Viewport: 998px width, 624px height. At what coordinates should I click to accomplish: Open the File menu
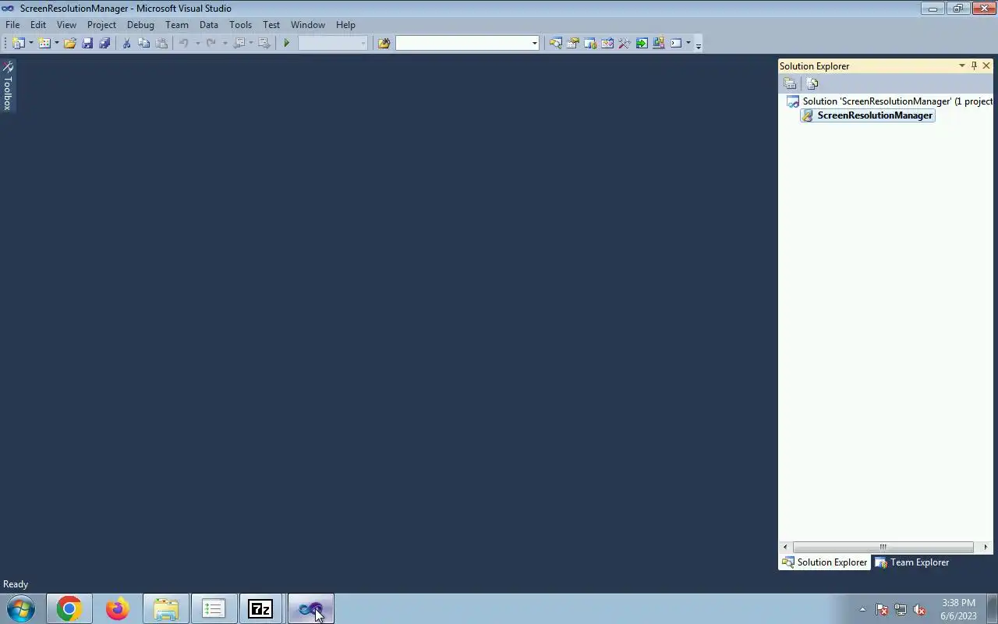pos(12,24)
